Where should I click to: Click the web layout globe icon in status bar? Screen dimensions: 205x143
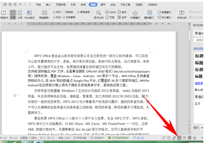point(190,138)
